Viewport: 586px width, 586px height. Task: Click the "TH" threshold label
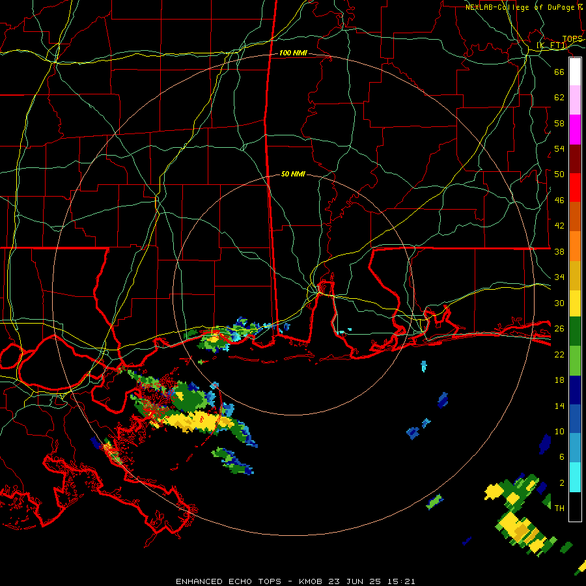[559, 509]
